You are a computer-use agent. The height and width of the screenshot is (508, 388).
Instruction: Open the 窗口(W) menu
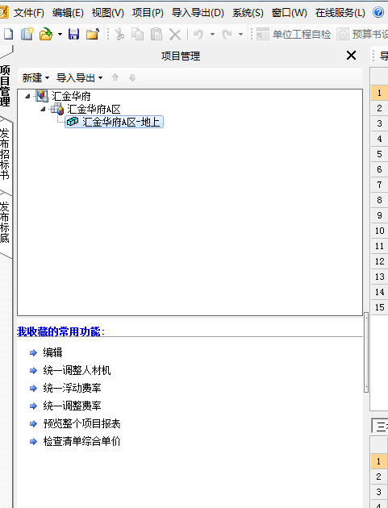[289, 13]
